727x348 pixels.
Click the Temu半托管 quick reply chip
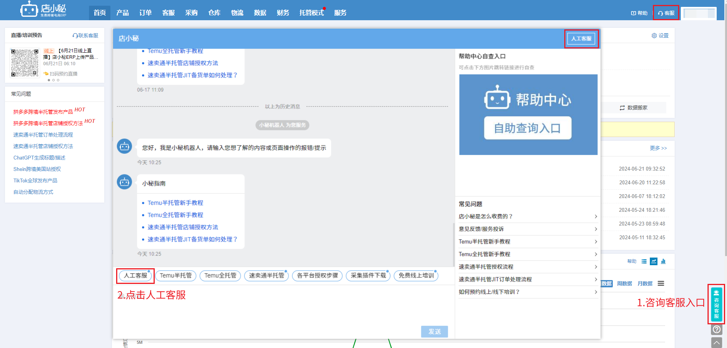(x=176, y=275)
